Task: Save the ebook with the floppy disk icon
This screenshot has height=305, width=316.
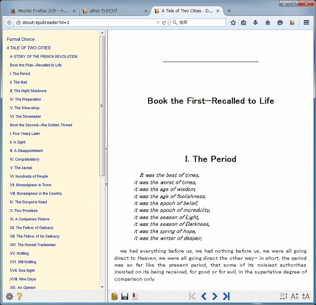Action: tap(125, 296)
